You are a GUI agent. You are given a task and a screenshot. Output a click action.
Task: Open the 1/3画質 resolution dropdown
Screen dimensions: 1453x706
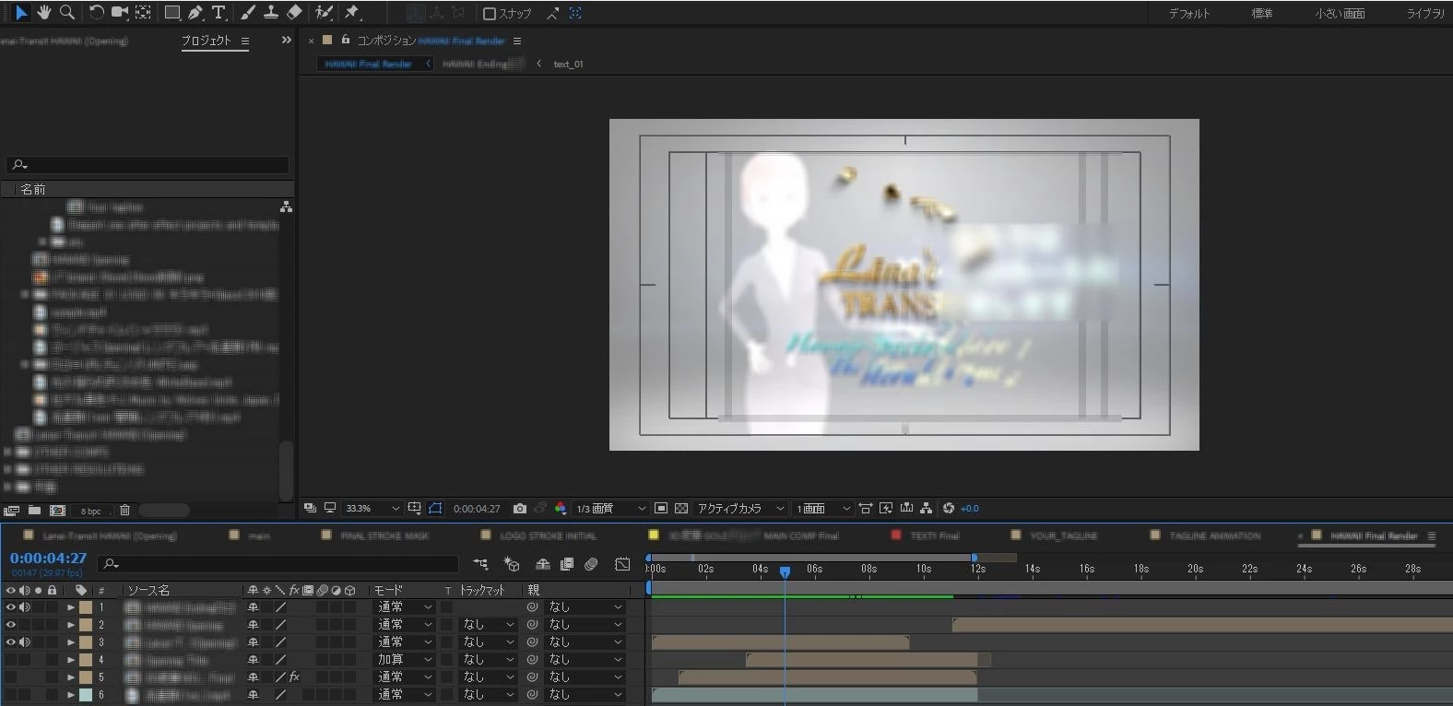610,508
